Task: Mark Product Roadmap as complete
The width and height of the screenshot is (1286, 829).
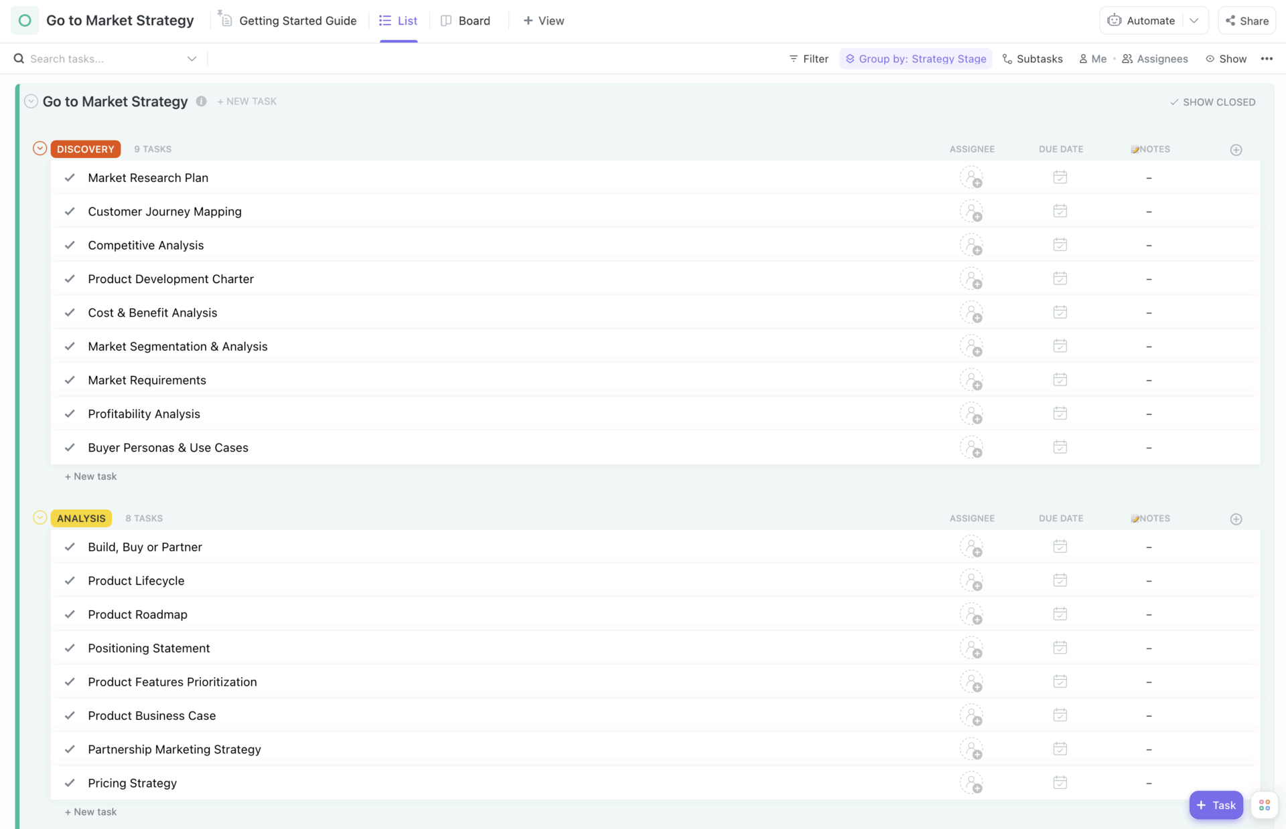Action: pyautogui.click(x=70, y=614)
